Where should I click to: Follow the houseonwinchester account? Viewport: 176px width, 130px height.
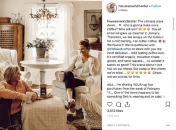click(x=156, y=6)
